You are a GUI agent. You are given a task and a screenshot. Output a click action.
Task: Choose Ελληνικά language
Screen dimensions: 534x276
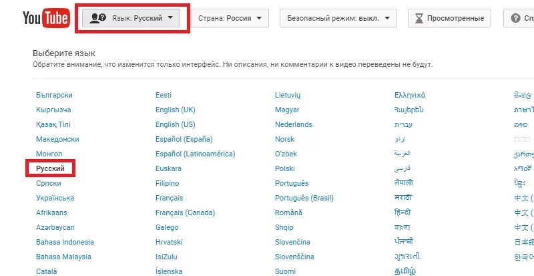tap(410, 95)
